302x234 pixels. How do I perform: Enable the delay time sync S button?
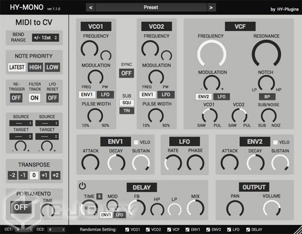point(99,196)
